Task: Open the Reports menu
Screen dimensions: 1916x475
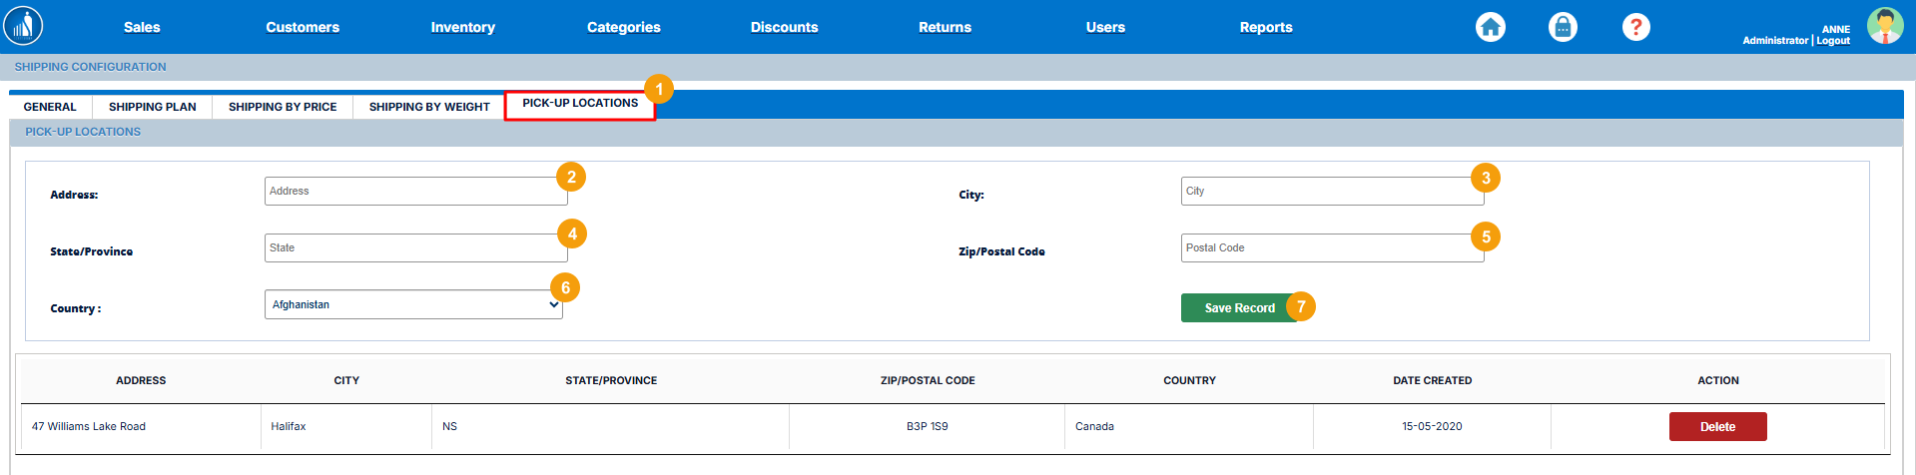Action: pos(1265,27)
